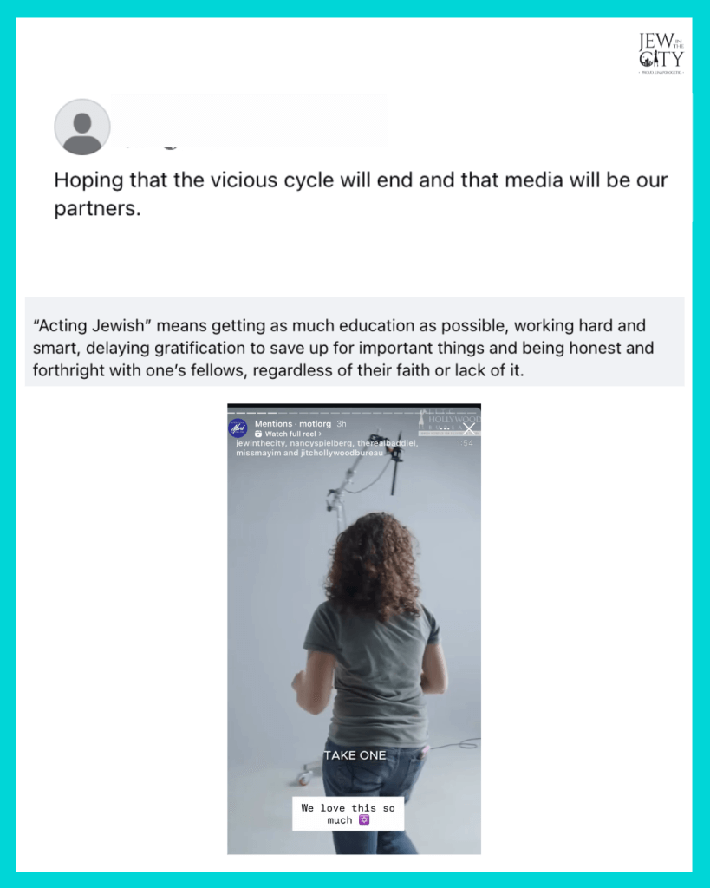Open the nancyspielberg mention
The height and width of the screenshot is (888, 710).
(321, 443)
